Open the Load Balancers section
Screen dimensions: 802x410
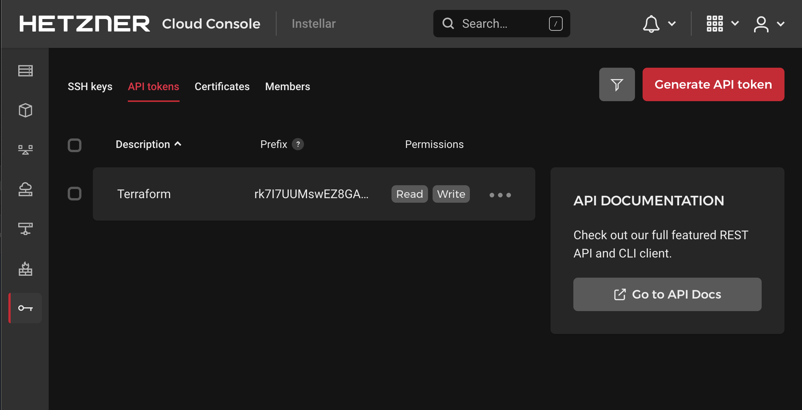click(x=25, y=149)
